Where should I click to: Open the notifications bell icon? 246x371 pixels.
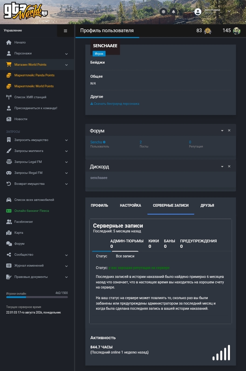click(x=174, y=12)
